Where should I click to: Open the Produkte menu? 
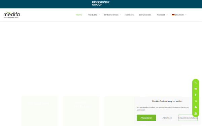coord(93,15)
